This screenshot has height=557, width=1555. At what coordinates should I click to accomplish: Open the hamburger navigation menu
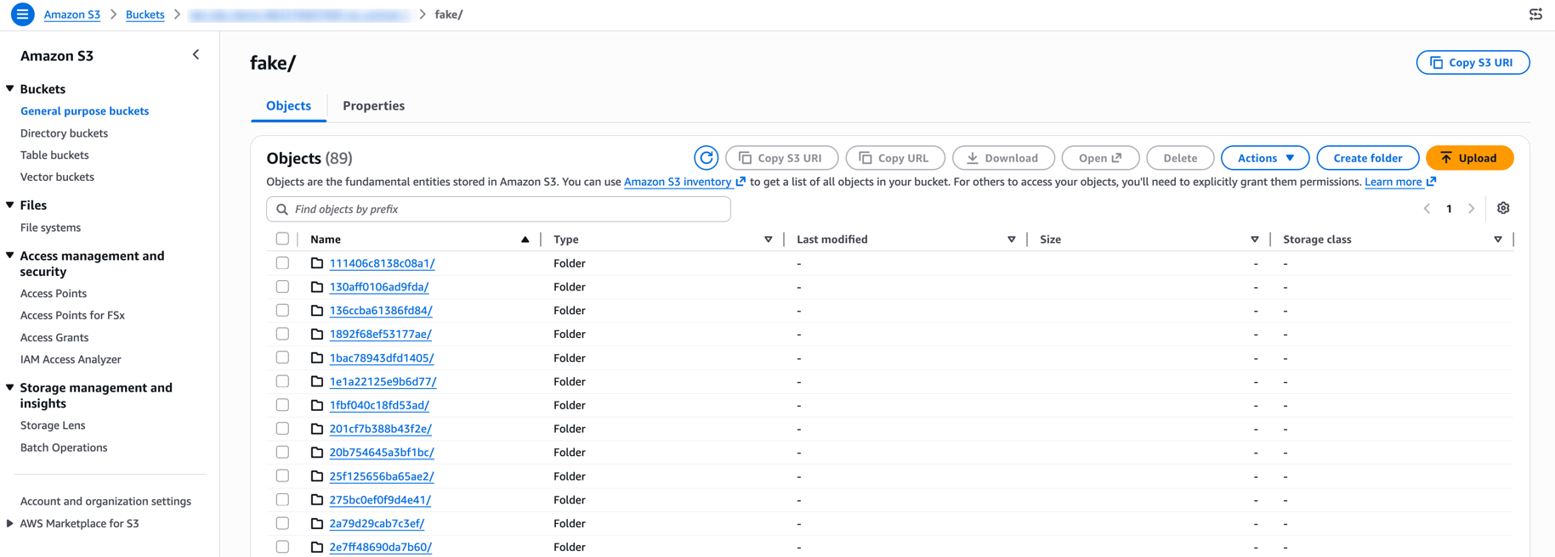[22, 14]
